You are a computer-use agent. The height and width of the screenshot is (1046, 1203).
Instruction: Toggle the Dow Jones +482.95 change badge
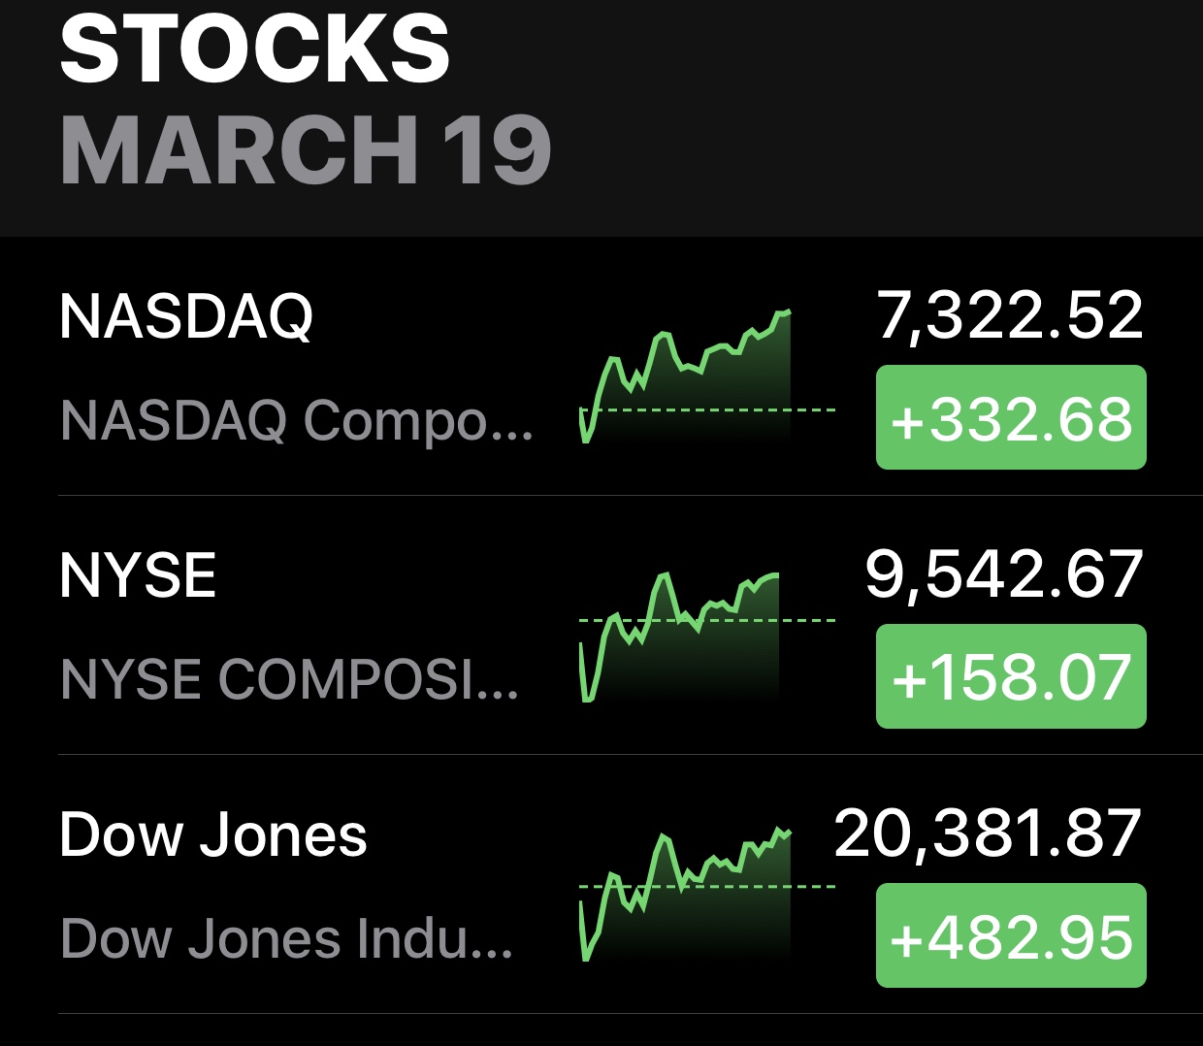1011,936
